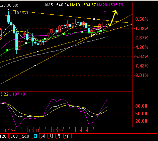Click the MA10:1534.67 indicator label

pos(83,5)
